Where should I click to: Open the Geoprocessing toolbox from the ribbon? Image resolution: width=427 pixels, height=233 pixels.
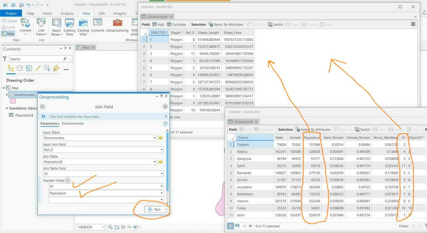pos(117,26)
